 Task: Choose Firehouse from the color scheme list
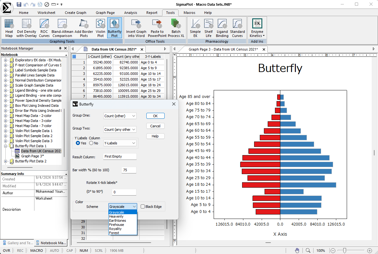(x=116, y=225)
